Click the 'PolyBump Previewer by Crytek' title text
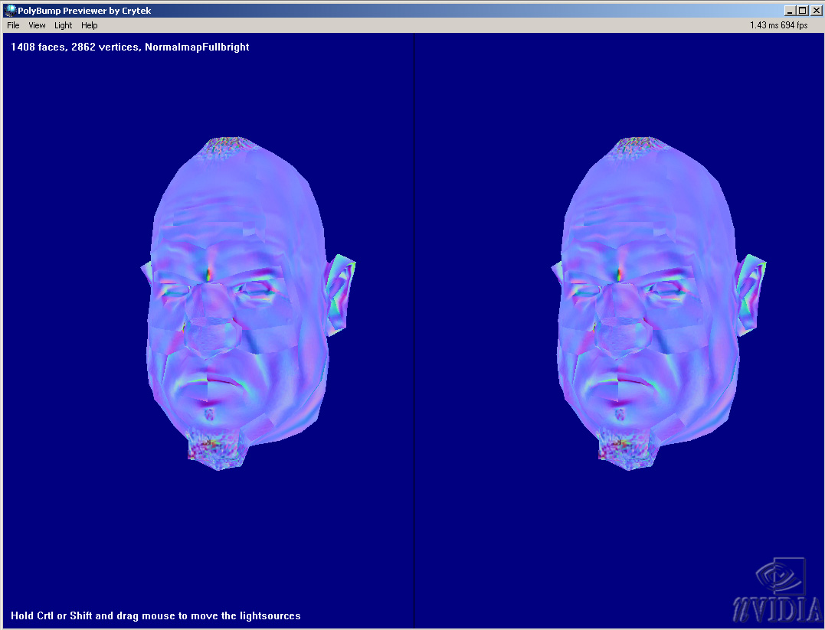Image resolution: width=825 pixels, height=630 pixels. (85, 11)
